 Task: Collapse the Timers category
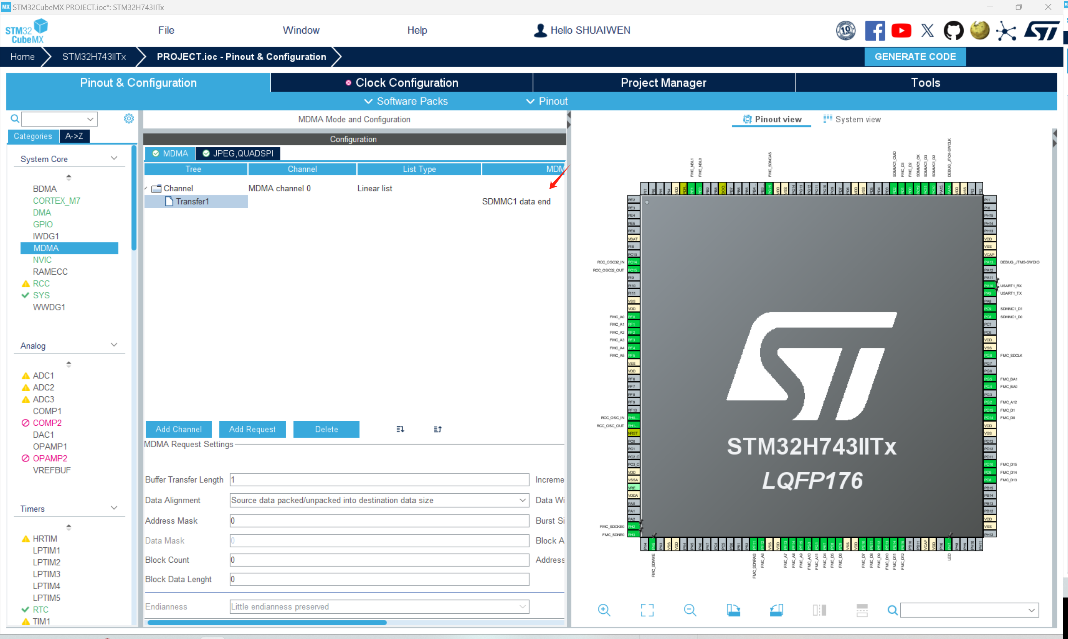pyautogui.click(x=114, y=507)
